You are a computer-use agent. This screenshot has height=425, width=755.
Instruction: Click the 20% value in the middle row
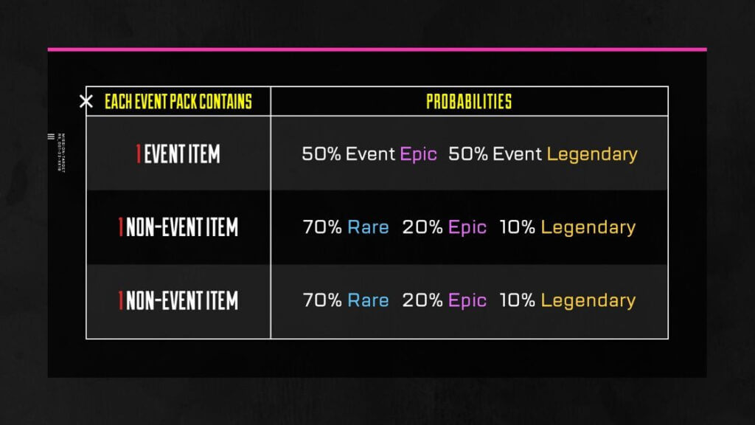(x=422, y=227)
